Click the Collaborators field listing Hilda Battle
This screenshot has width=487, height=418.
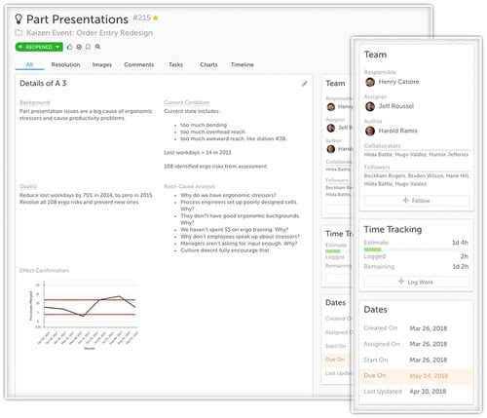(417, 155)
